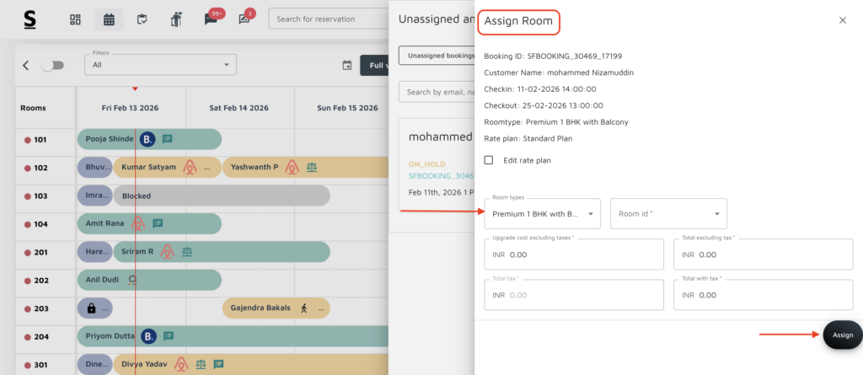Select the calendar view icon
Image resolution: width=863 pixels, height=375 pixels.
pos(109,19)
